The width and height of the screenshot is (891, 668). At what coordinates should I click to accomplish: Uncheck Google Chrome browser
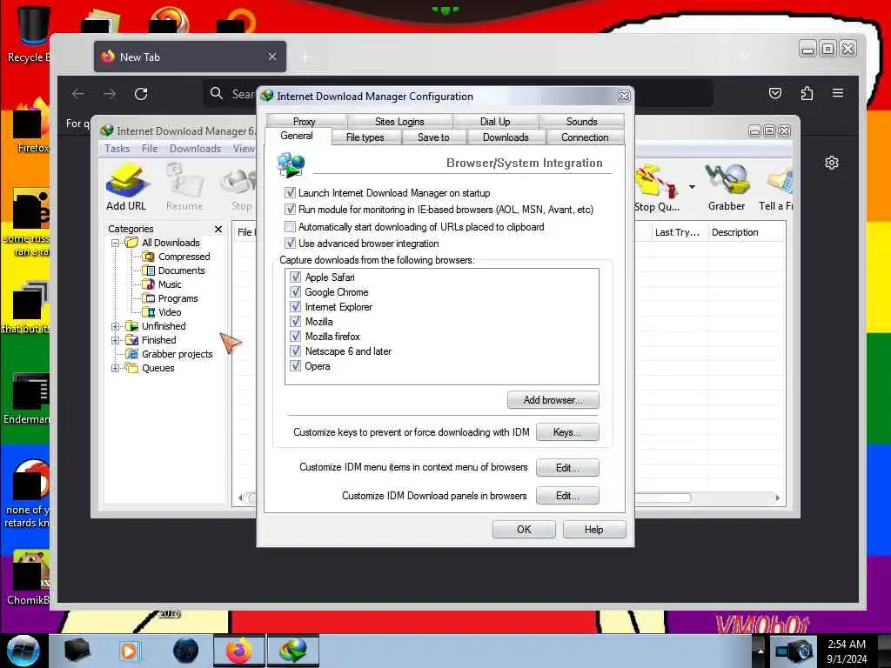[x=296, y=291]
